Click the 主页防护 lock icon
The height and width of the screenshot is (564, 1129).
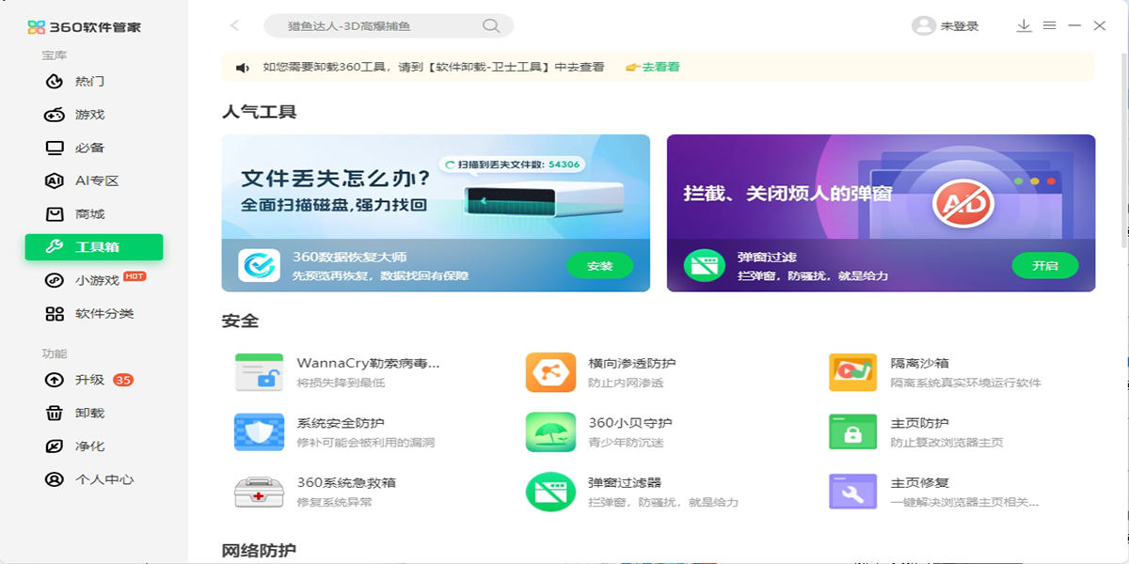click(x=852, y=432)
